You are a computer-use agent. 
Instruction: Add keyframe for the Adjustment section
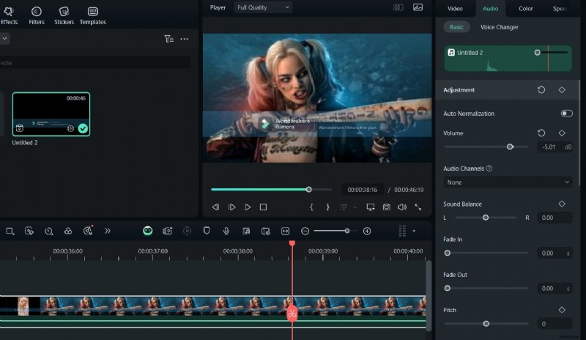pos(562,90)
